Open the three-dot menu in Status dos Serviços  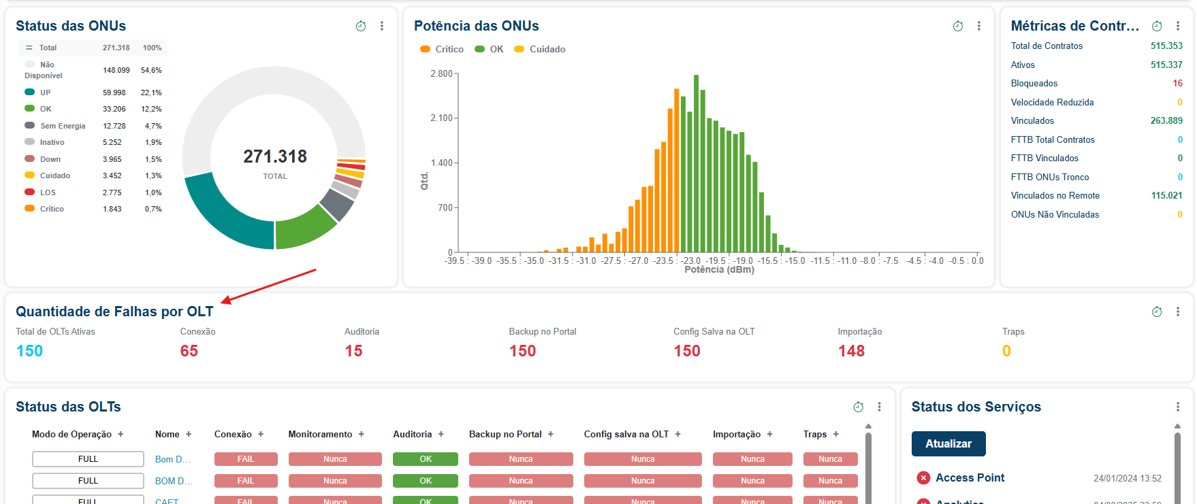pyautogui.click(x=1178, y=407)
